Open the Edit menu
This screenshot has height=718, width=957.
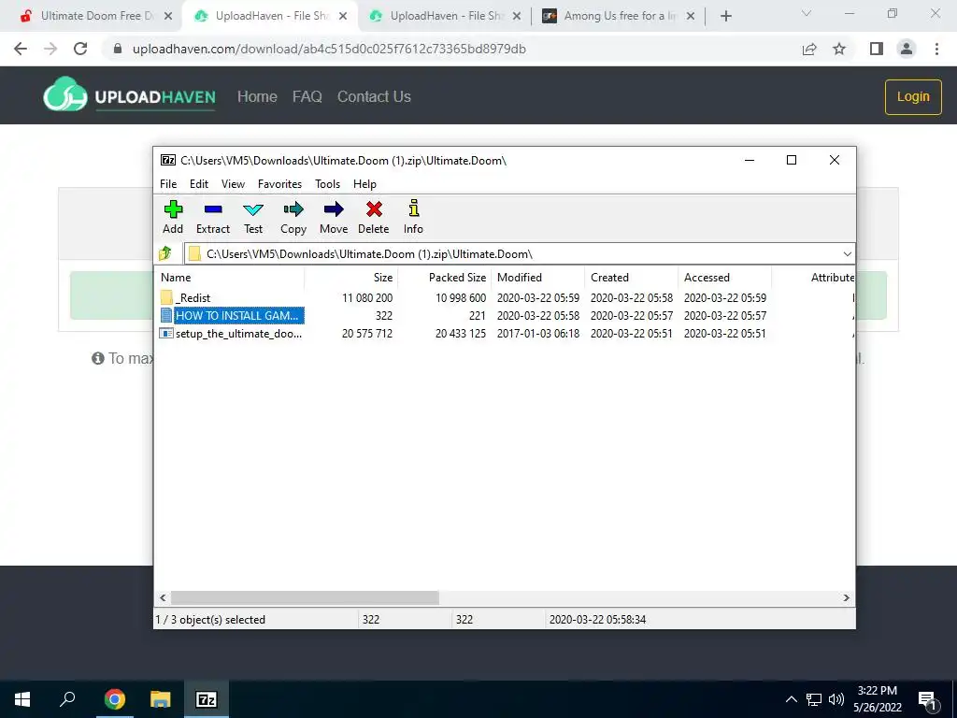(199, 184)
